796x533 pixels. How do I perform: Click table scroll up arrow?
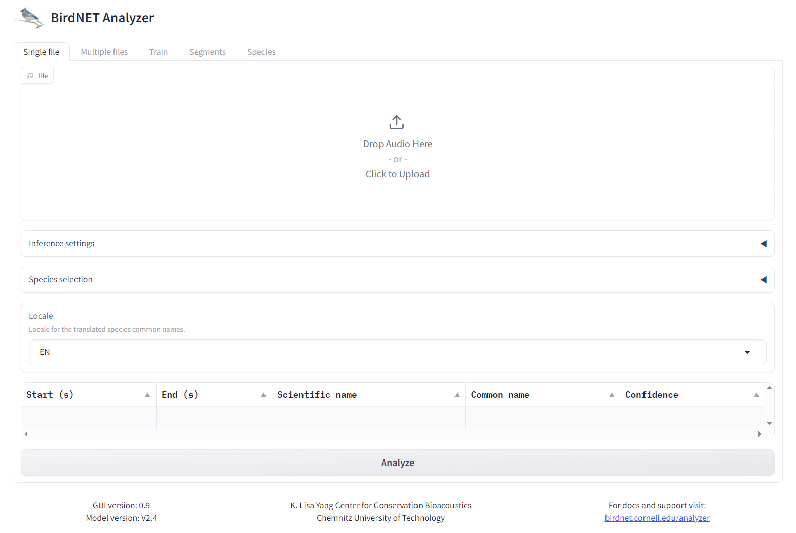(x=769, y=388)
